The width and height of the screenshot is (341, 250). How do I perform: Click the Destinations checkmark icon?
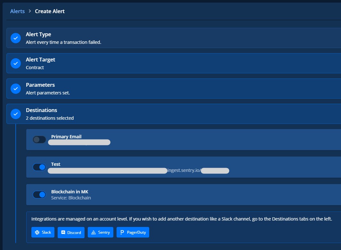[16, 114]
